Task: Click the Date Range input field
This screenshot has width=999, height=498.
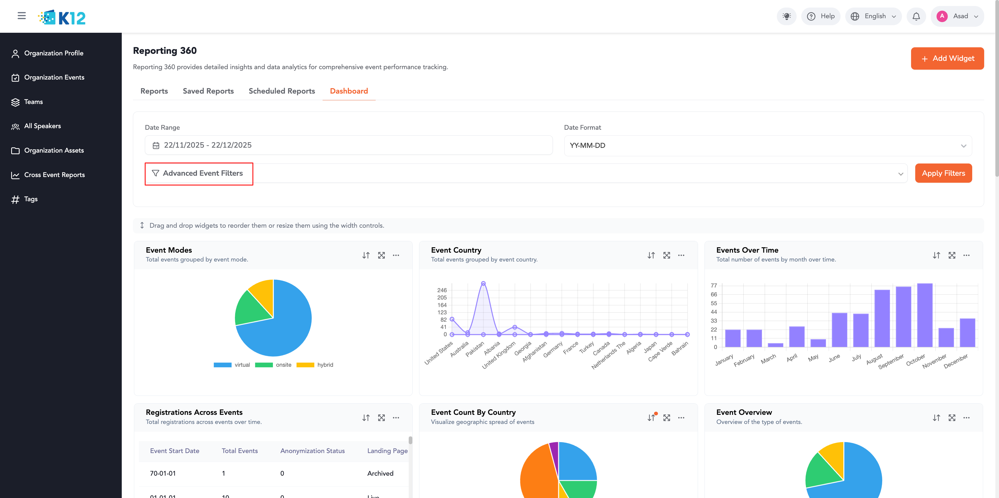Action: pyautogui.click(x=348, y=145)
